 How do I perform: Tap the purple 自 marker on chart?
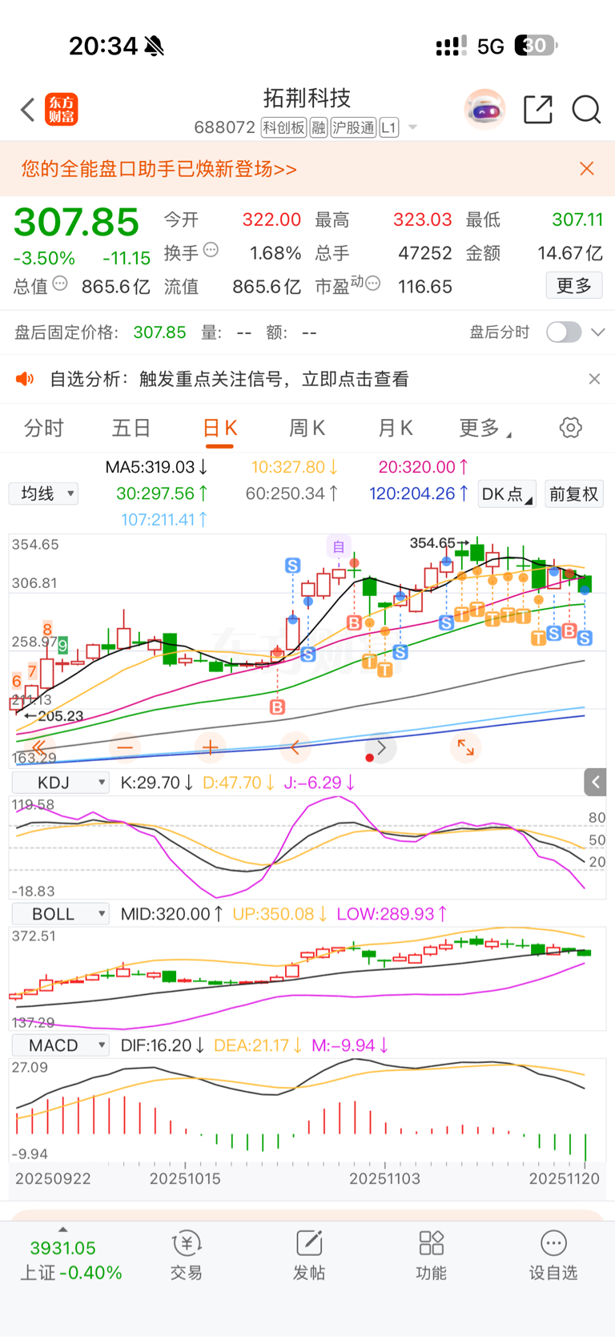coord(339,547)
